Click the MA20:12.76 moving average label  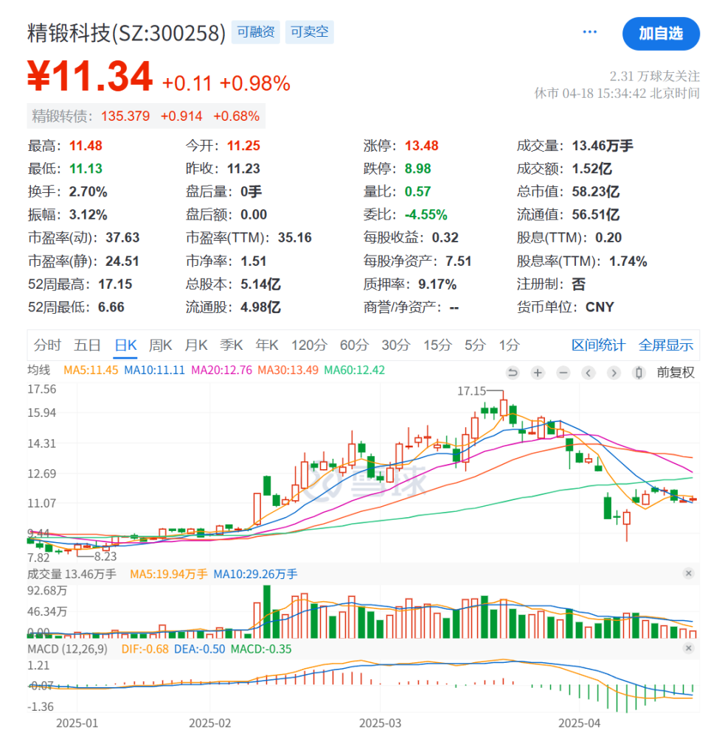point(221,370)
